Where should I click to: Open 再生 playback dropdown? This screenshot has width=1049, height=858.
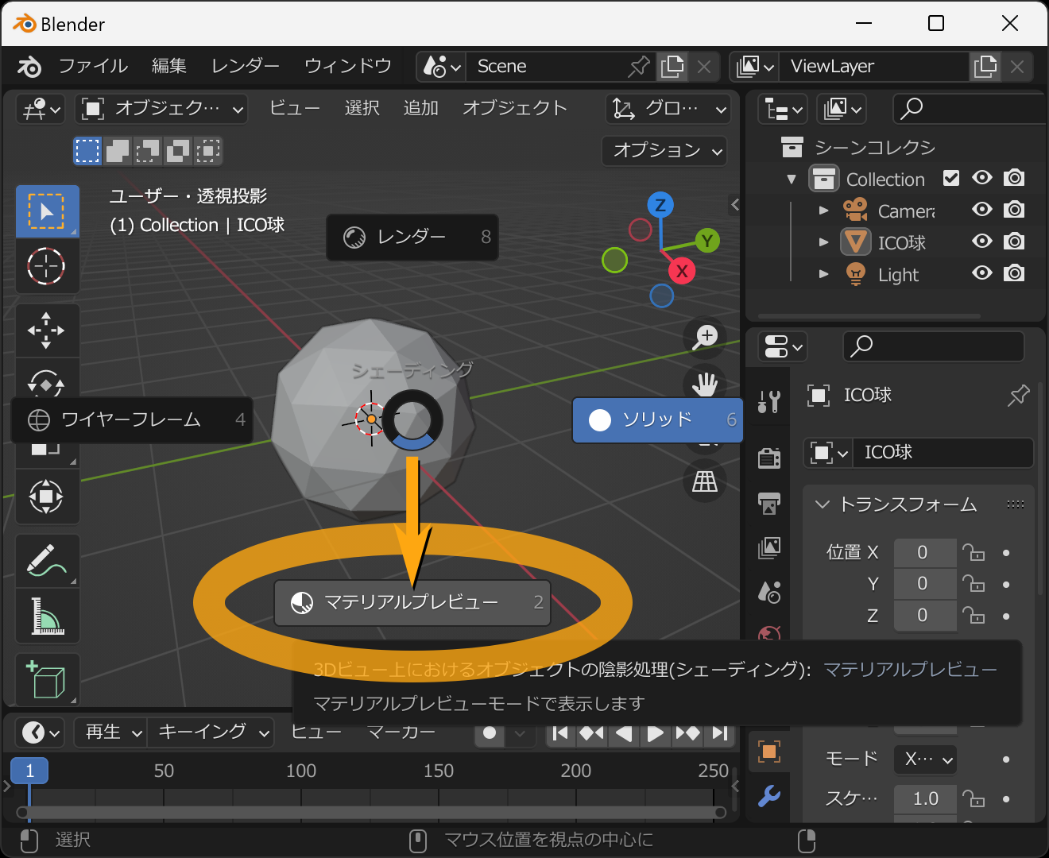[x=110, y=732]
